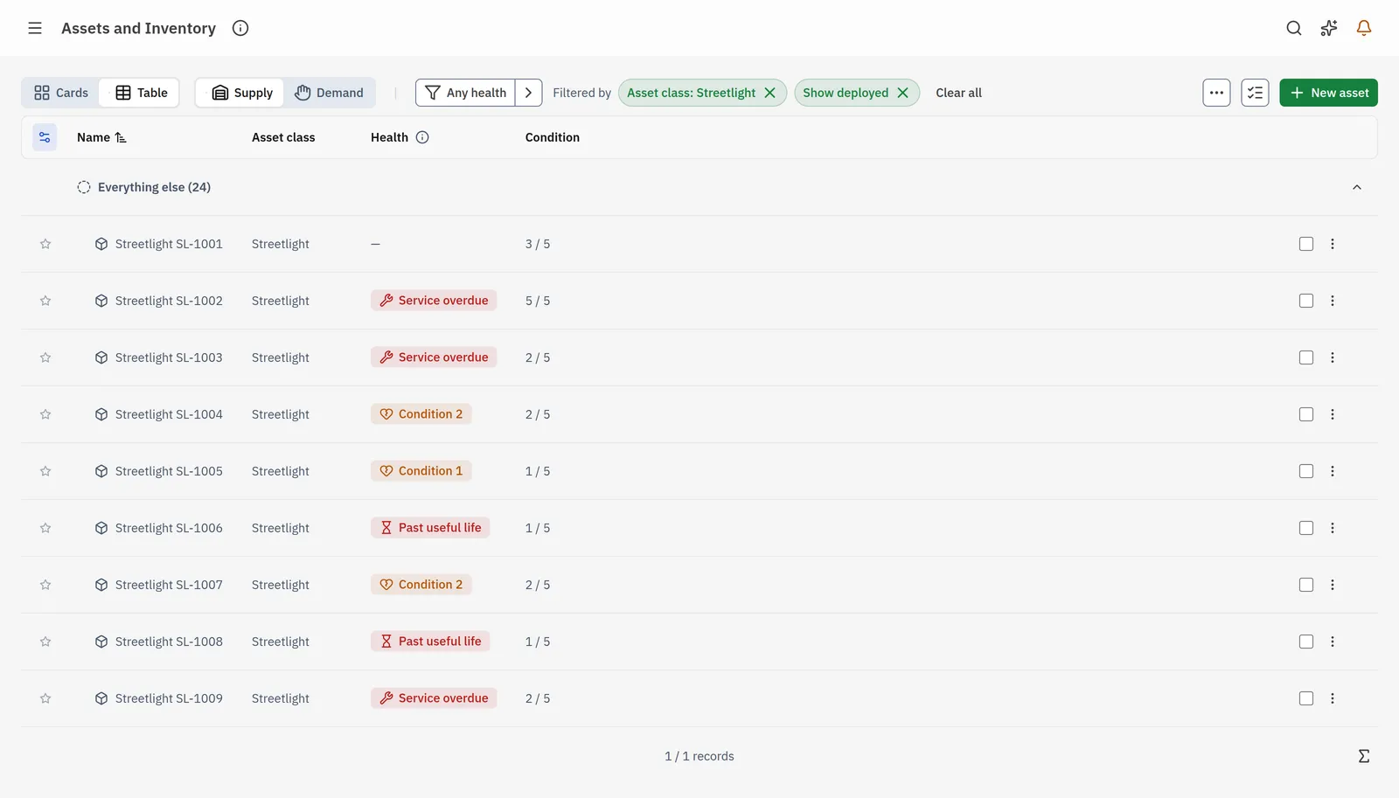The image size is (1399, 798).
Task: Open the hamburger navigation menu
Action: click(x=35, y=28)
